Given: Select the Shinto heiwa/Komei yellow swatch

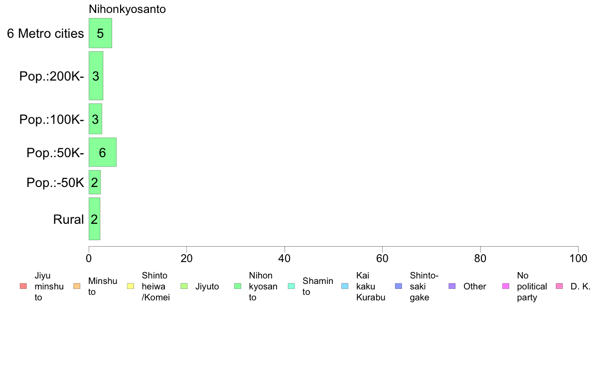Looking at the screenshot, I should click(131, 286).
